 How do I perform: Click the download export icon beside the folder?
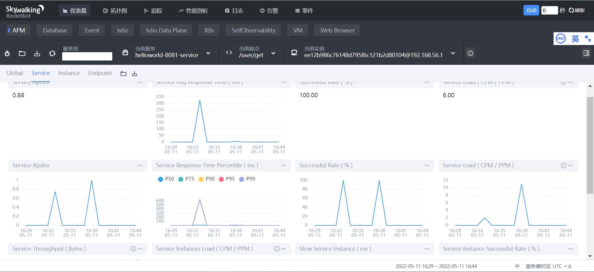coord(37,53)
